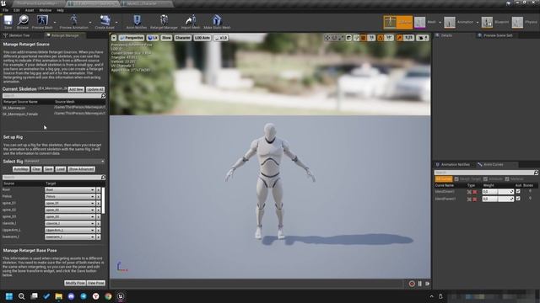The height and width of the screenshot is (303, 540).
Task: Click the Modify Pose button
Action: click(x=75, y=283)
